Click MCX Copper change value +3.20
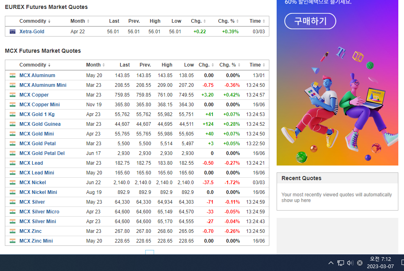 point(207,95)
